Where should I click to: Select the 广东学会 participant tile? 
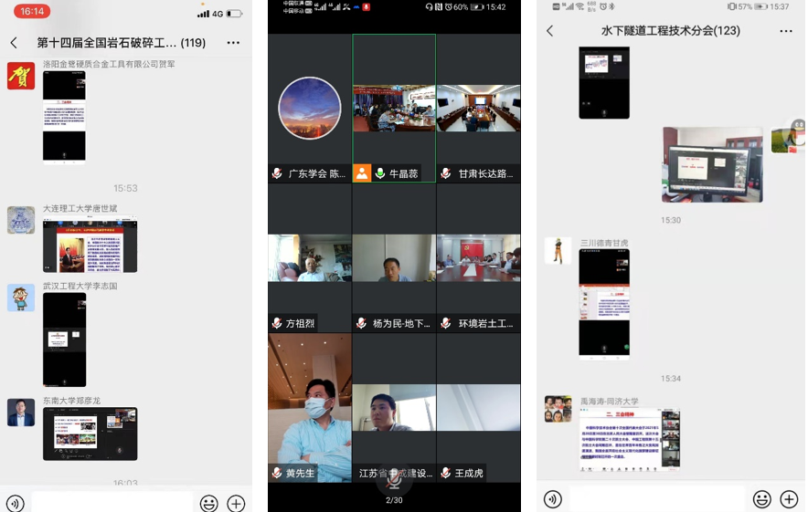coord(309,108)
